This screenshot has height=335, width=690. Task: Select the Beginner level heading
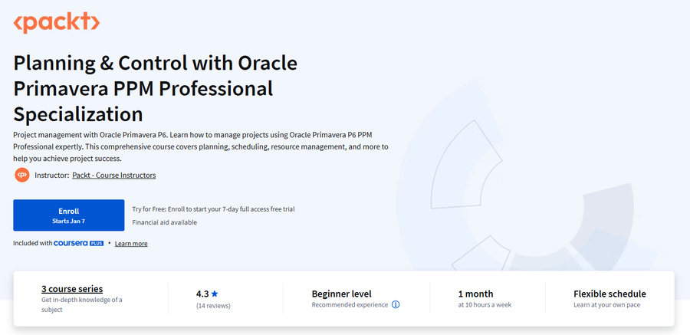(341, 294)
